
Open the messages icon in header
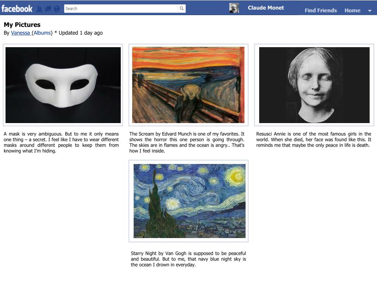click(48, 9)
